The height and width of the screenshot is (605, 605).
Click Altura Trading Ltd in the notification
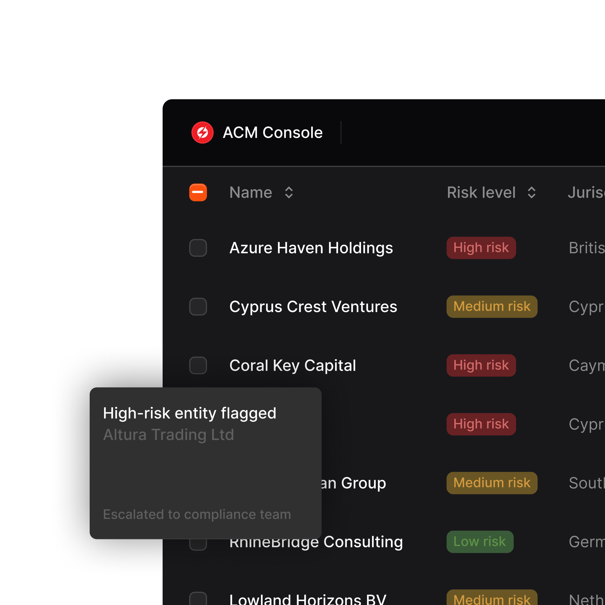169,435
